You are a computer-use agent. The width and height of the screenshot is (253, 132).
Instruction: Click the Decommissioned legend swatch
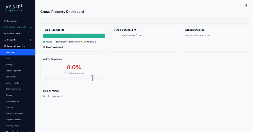(x=44, y=47)
